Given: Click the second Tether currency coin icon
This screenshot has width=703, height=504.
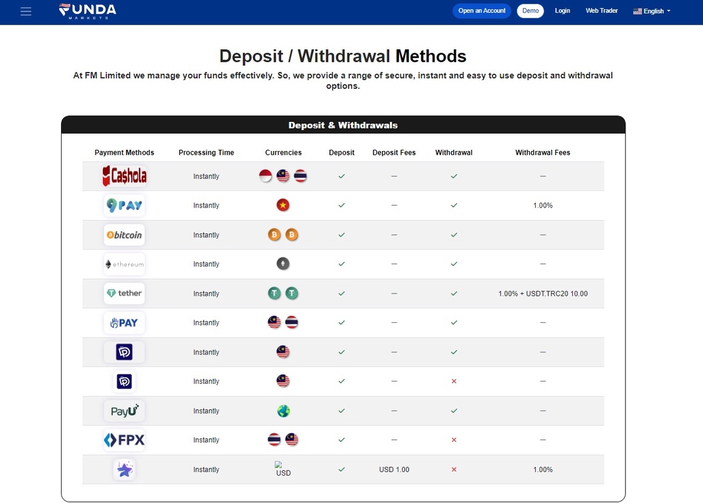Looking at the screenshot, I should (292, 293).
